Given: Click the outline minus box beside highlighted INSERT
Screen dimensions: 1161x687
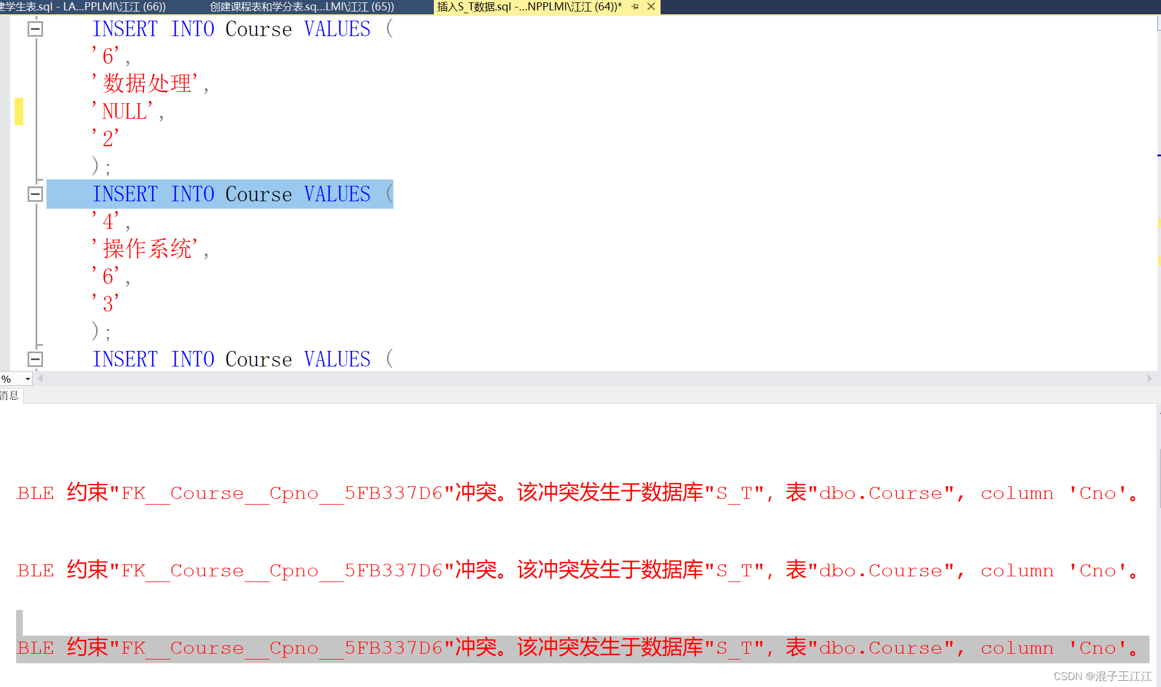Looking at the screenshot, I should tap(36, 193).
